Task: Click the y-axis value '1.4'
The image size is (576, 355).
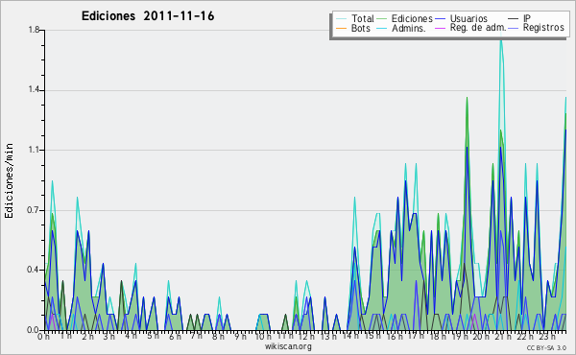Action: [34, 90]
